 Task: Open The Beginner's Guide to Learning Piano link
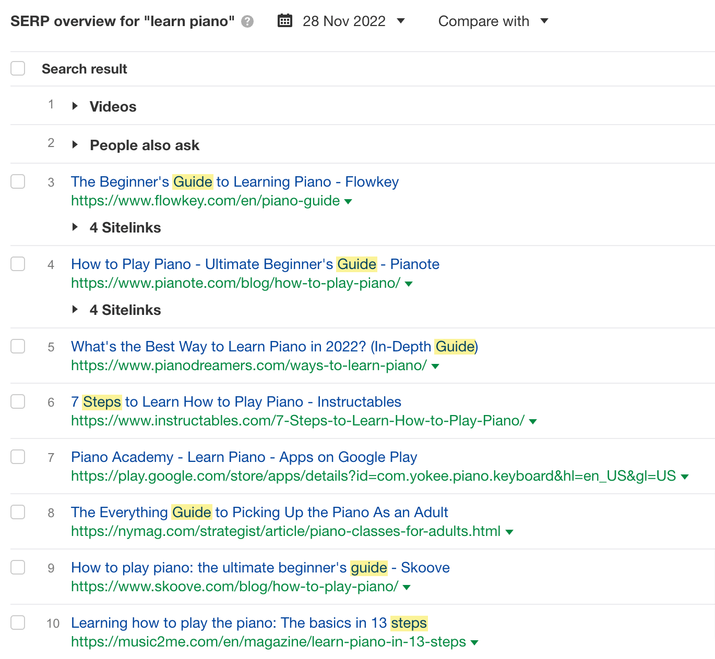point(235,181)
